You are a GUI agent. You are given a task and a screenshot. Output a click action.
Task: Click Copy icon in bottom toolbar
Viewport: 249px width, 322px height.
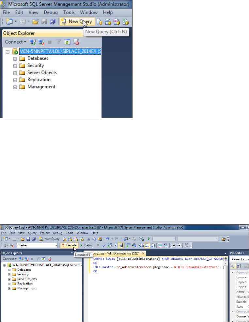click(x=94, y=239)
